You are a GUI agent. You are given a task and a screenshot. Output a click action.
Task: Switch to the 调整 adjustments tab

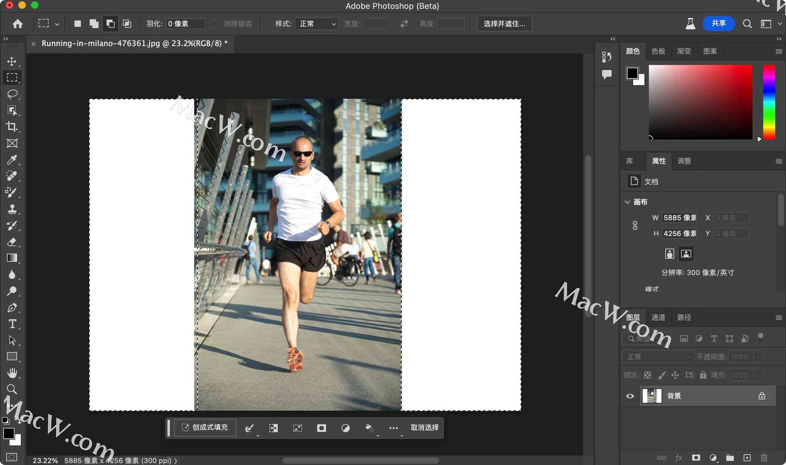pyautogui.click(x=684, y=161)
